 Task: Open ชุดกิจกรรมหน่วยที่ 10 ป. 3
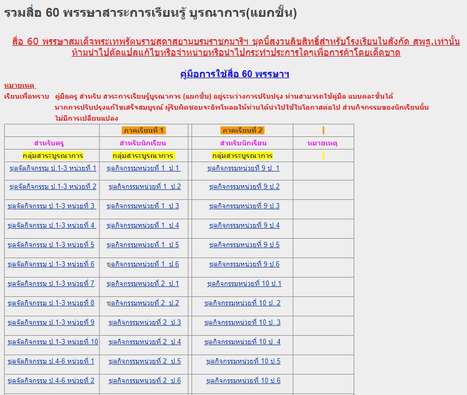coord(242,323)
